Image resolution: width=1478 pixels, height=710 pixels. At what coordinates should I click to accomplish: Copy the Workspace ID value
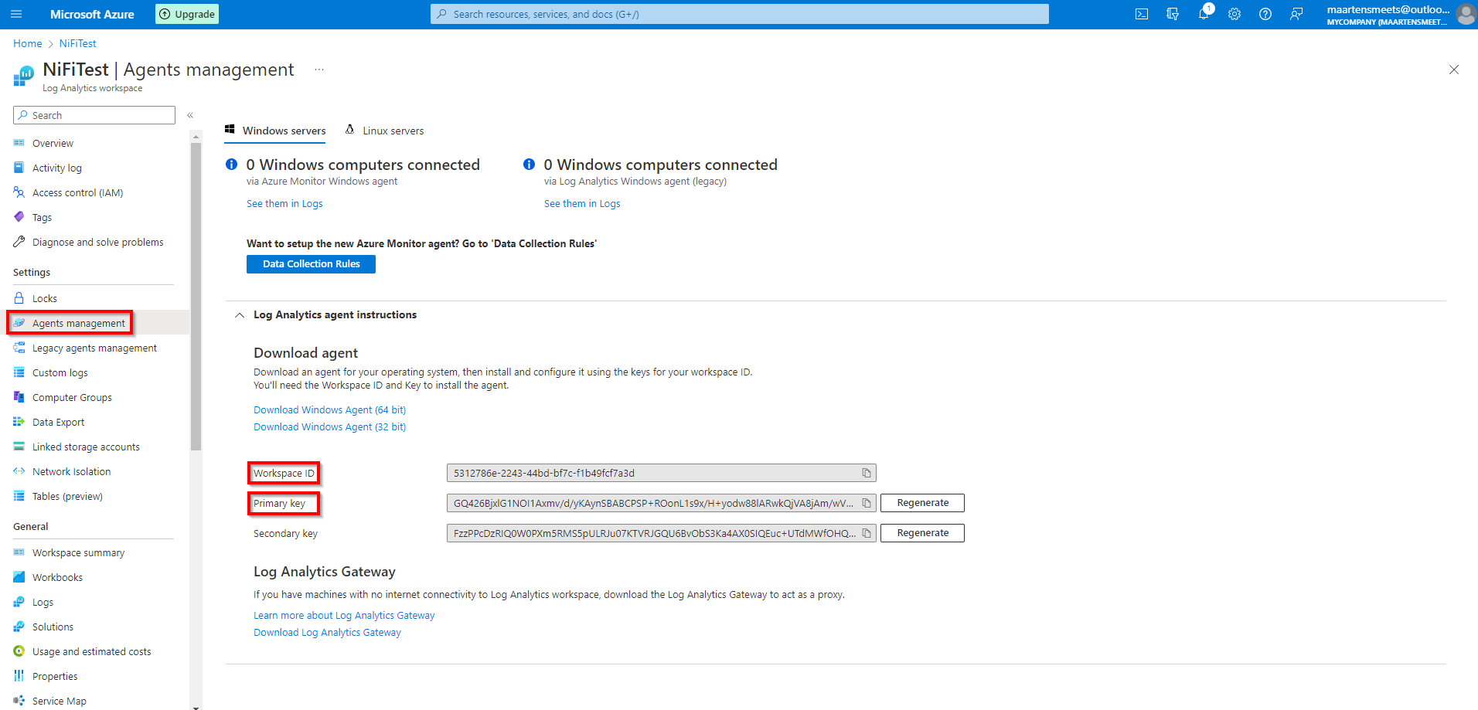867,473
